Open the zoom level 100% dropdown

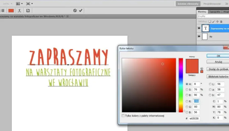click(7, 4)
